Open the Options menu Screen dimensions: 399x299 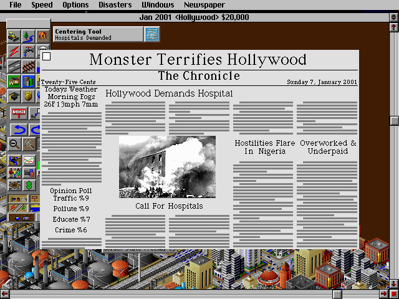click(75, 5)
